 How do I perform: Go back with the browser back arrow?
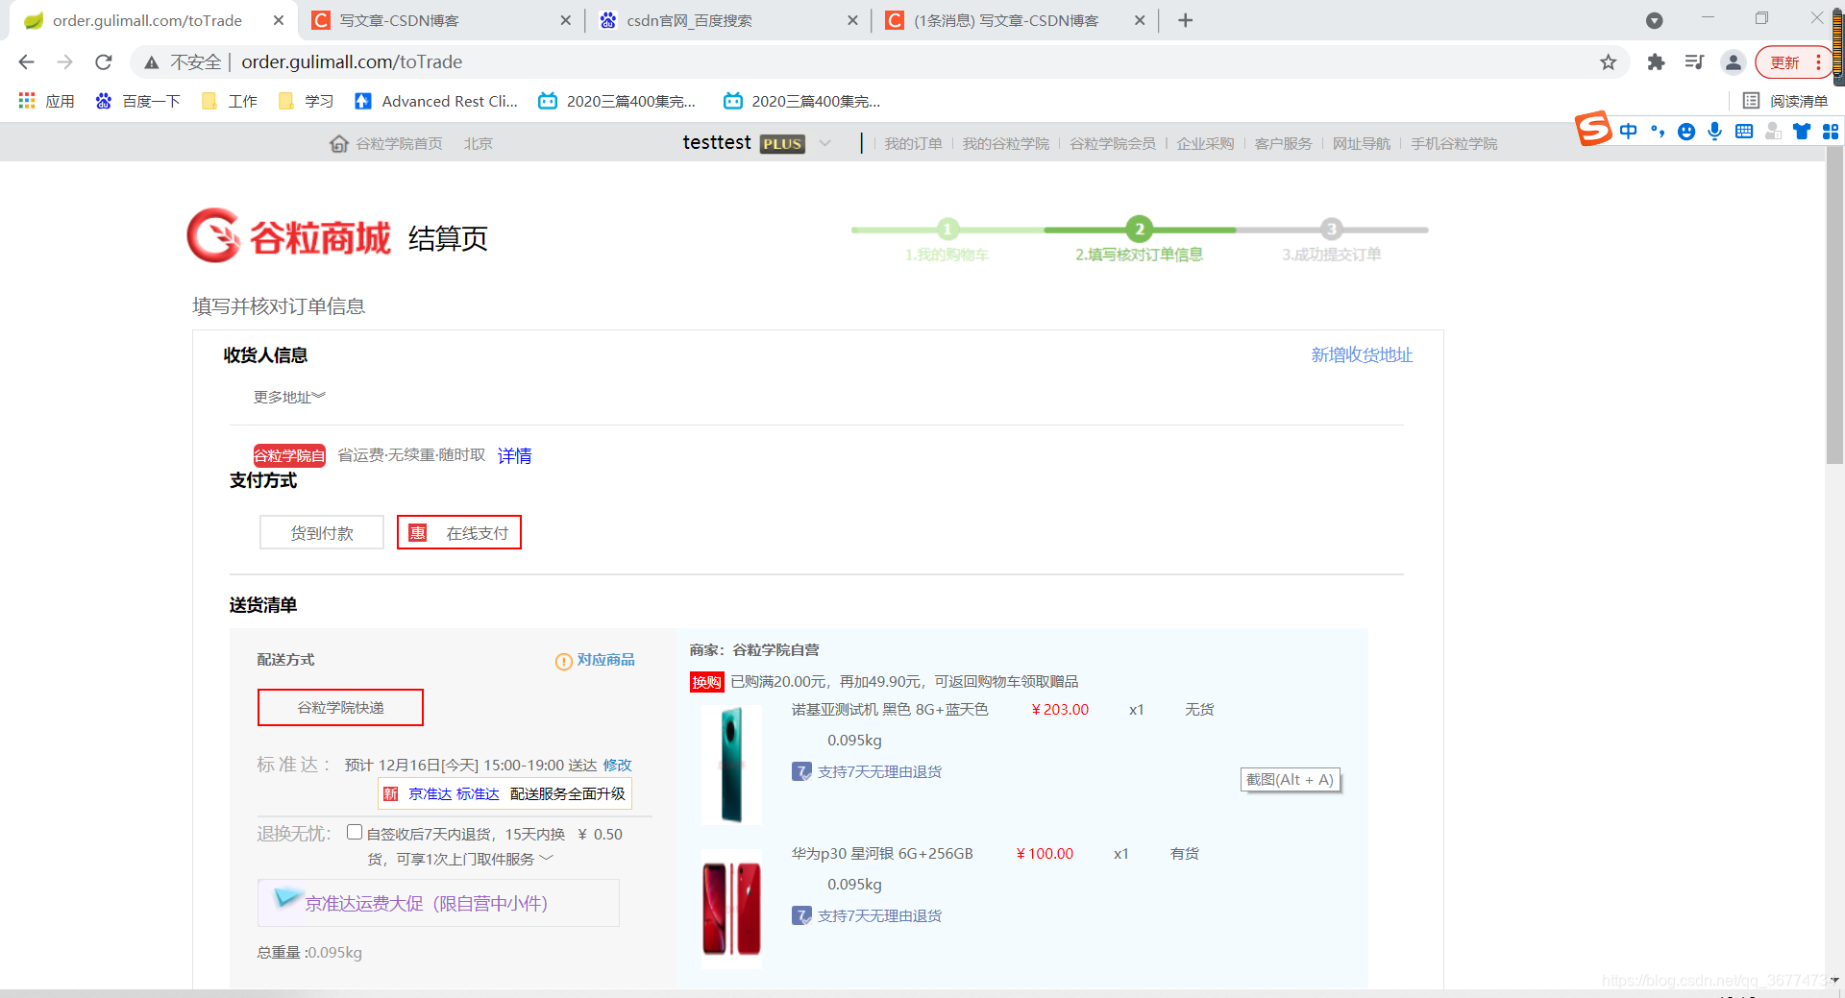click(x=26, y=62)
